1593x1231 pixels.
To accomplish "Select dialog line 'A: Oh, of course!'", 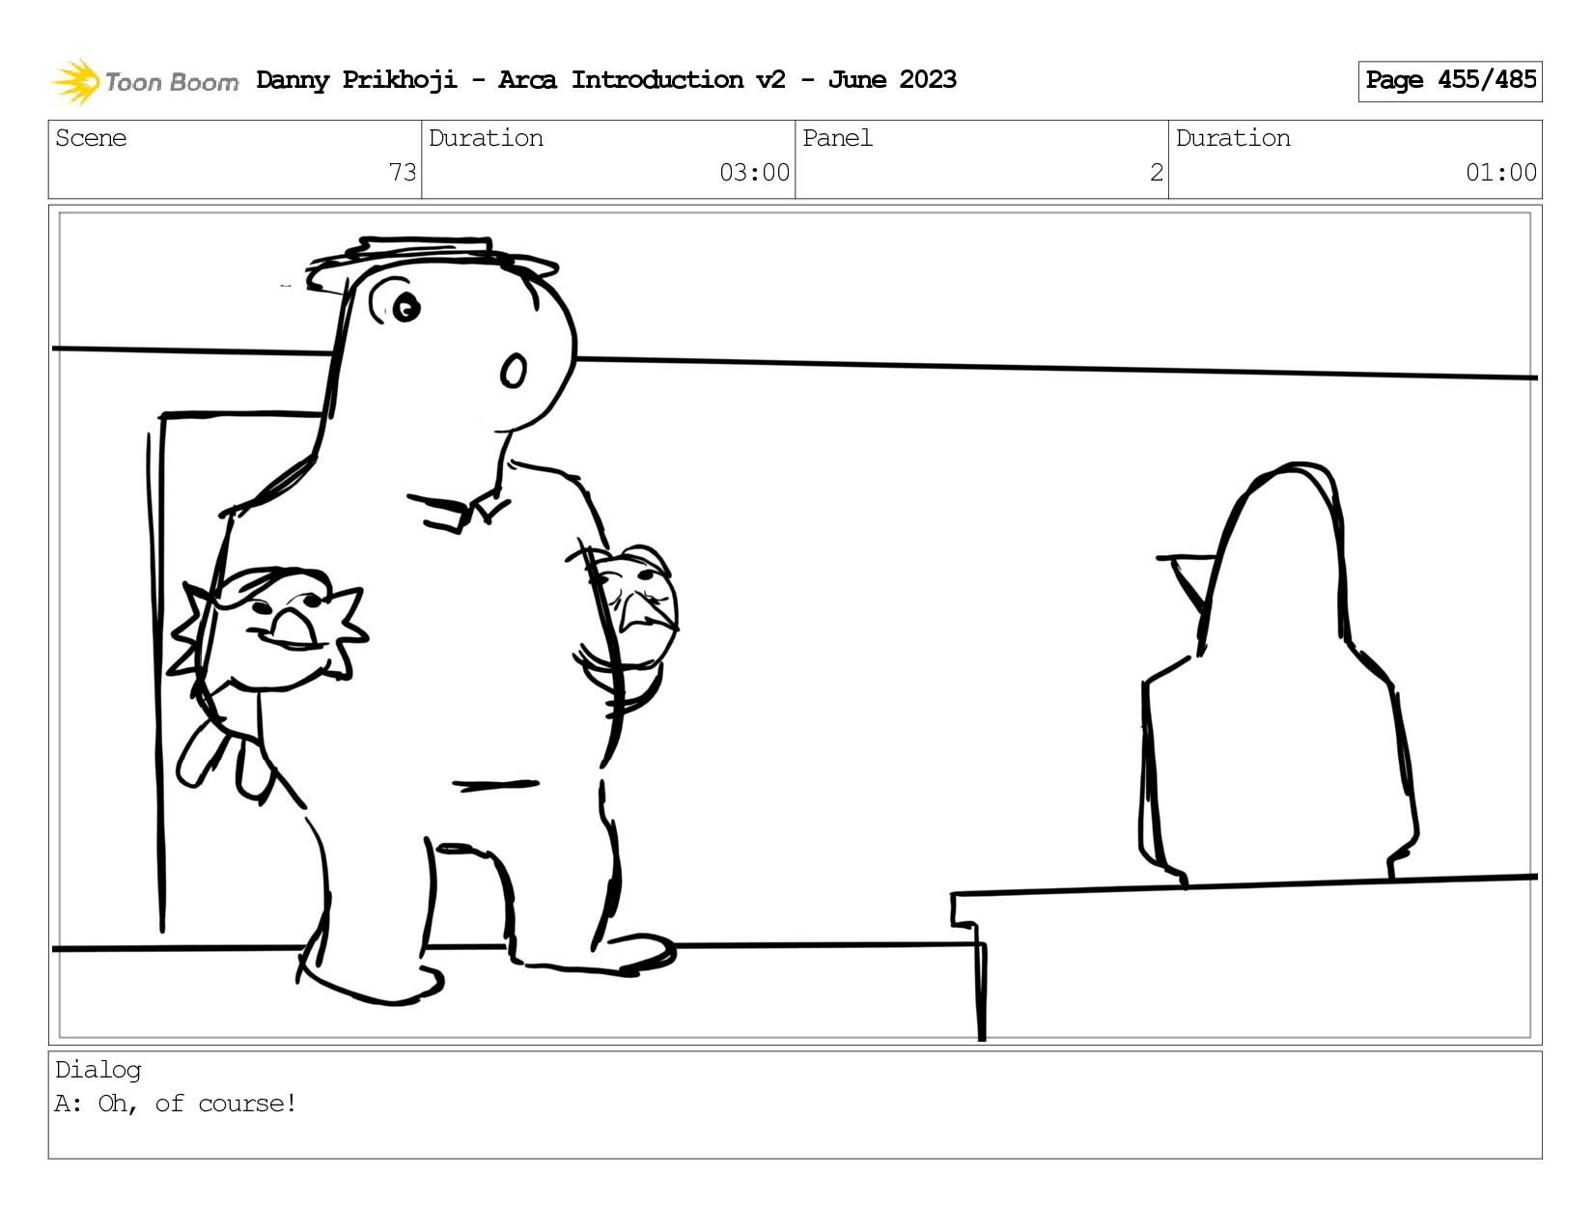I will 176,1104.
